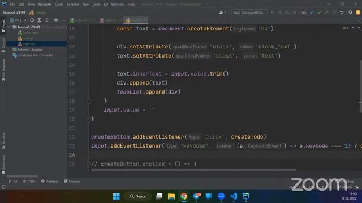Click the Stop square icon
This screenshot has height=203, width=362.
294,12
